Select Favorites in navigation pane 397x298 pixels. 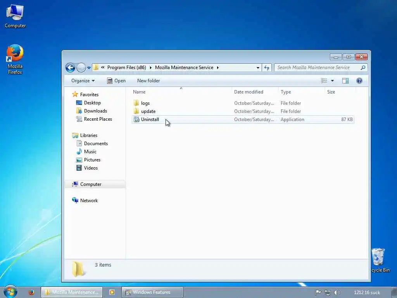coord(89,95)
